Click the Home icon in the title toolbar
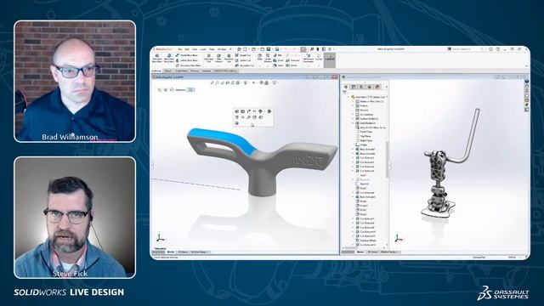544x306 pixels. pyautogui.click(x=239, y=49)
